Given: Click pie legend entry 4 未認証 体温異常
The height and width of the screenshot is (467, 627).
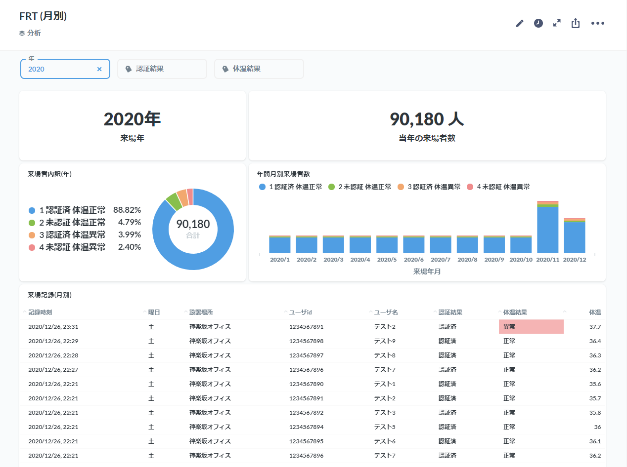Looking at the screenshot, I should pyautogui.click(x=85, y=247).
